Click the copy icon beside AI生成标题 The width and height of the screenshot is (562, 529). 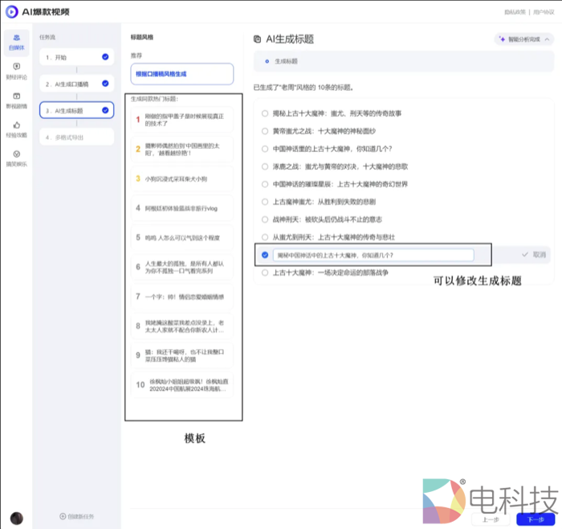point(257,39)
